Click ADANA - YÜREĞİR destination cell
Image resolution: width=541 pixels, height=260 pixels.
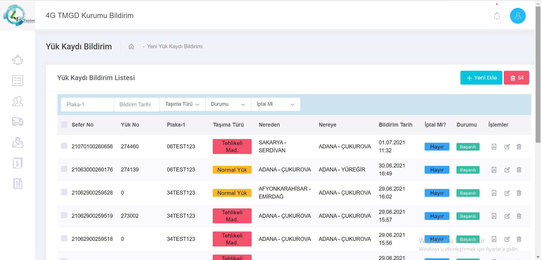pyautogui.click(x=342, y=169)
